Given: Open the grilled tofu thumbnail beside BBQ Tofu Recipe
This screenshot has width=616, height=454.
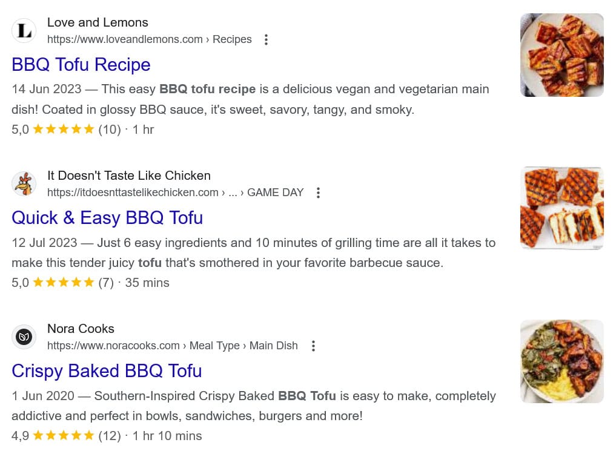Looking at the screenshot, I should [561, 54].
